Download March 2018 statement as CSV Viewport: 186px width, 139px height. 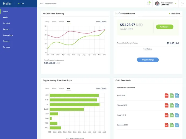172,96
